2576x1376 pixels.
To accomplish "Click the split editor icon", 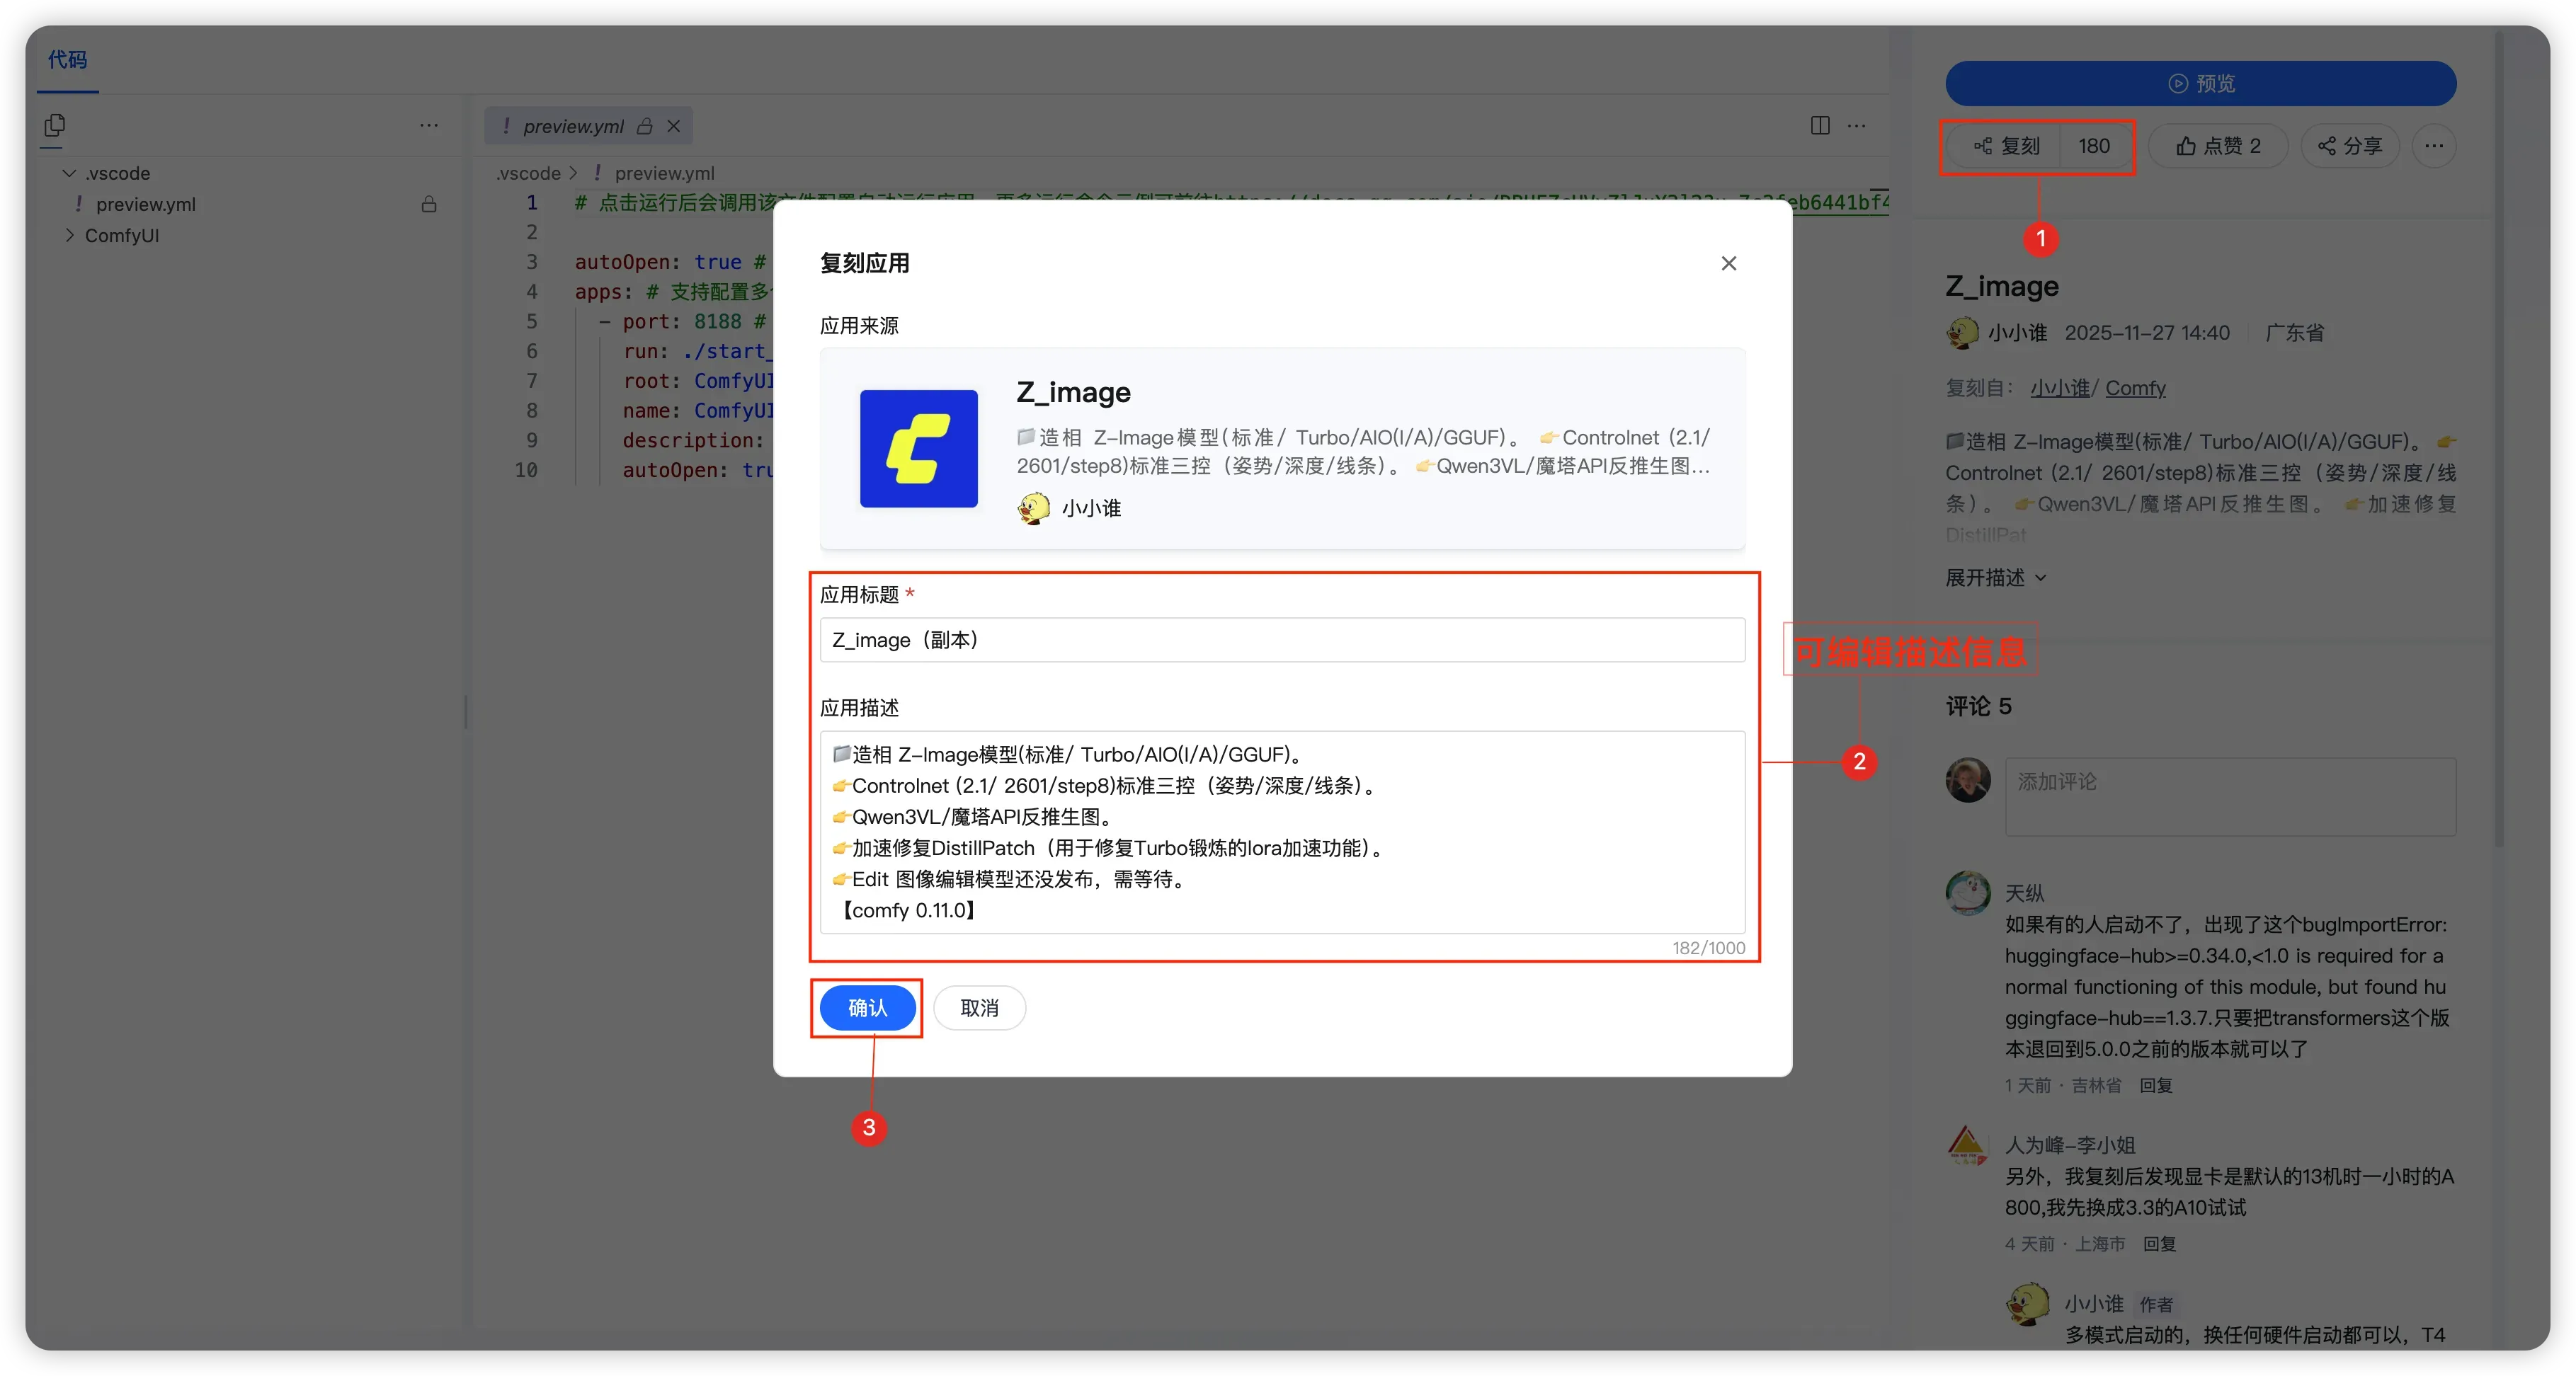I will pos(1819,126).
